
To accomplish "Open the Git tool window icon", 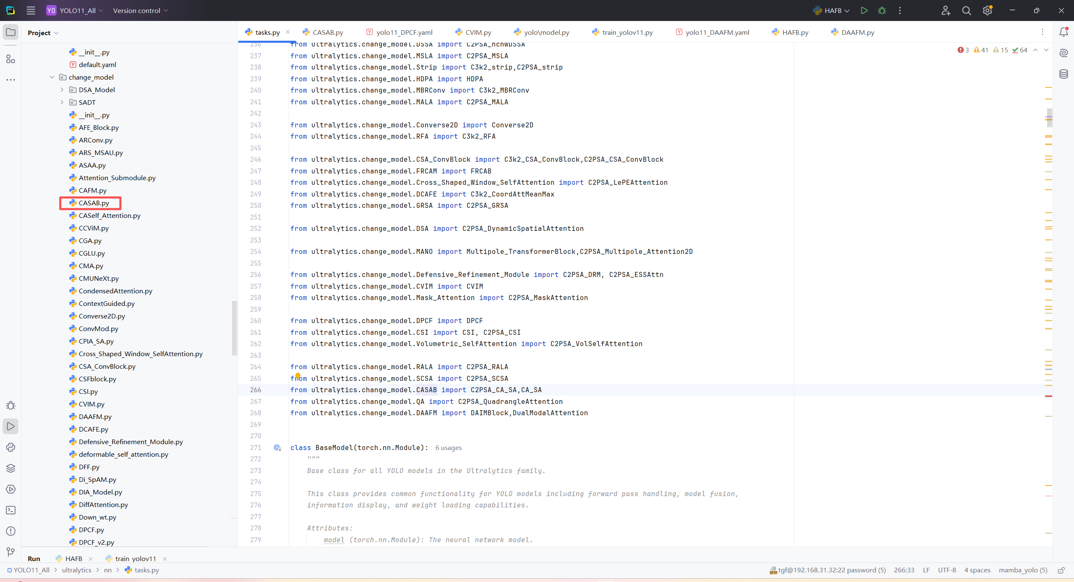I will point(10,552).
